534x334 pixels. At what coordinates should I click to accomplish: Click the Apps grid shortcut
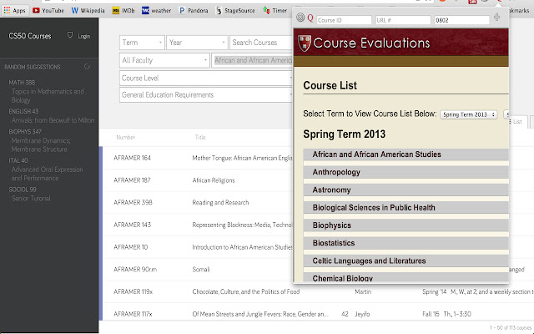click(15, 10)
